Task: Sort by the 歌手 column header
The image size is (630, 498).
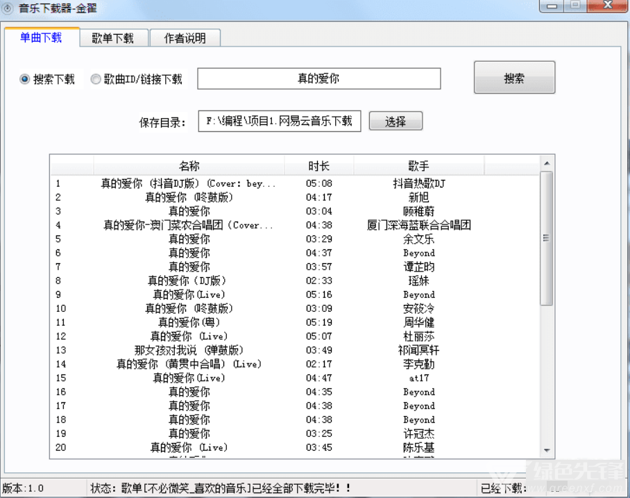Action: tap(418, 166)
